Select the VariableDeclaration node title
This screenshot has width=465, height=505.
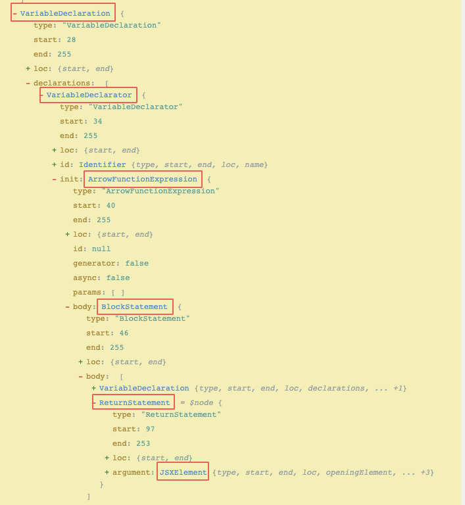point(65,14)
